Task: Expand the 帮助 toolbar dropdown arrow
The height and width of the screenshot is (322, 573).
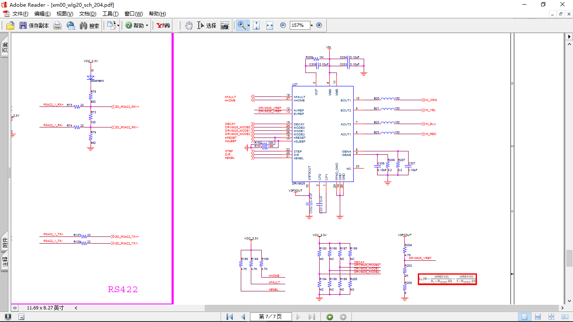Action: coord(147,26)
